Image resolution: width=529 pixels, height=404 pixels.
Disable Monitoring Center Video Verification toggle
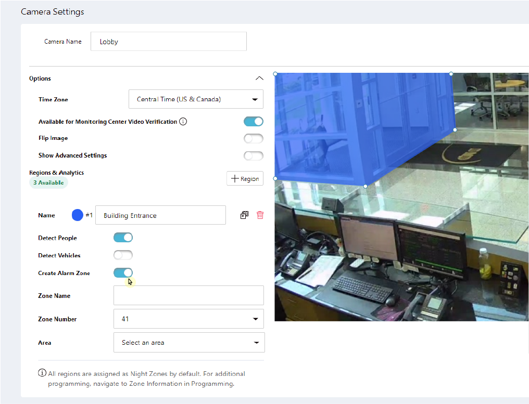click(253, 122)
